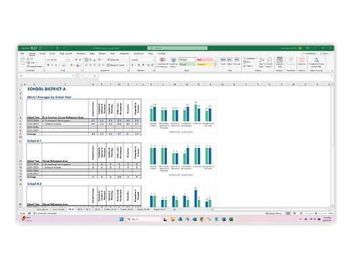Click the Comments button

309,53
